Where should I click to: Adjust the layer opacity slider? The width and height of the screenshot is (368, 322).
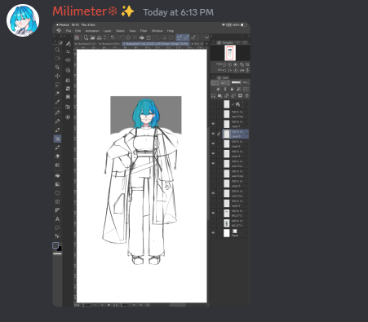point(236,82)
